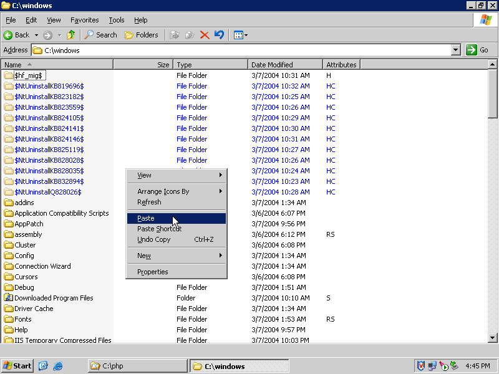Click the scroll down arrow of the file list
Image resolution: width=499 pixels, height=374 pixels.
click(x=492, y=338)
